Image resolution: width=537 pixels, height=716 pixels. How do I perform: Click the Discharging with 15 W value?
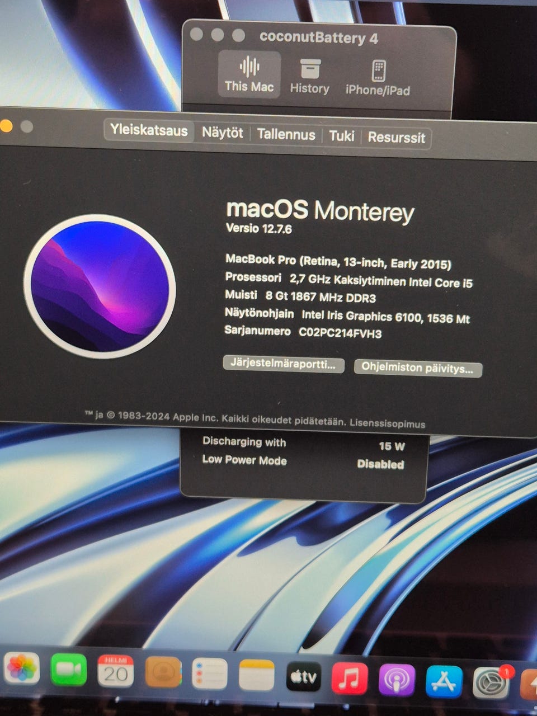(392, 446)
